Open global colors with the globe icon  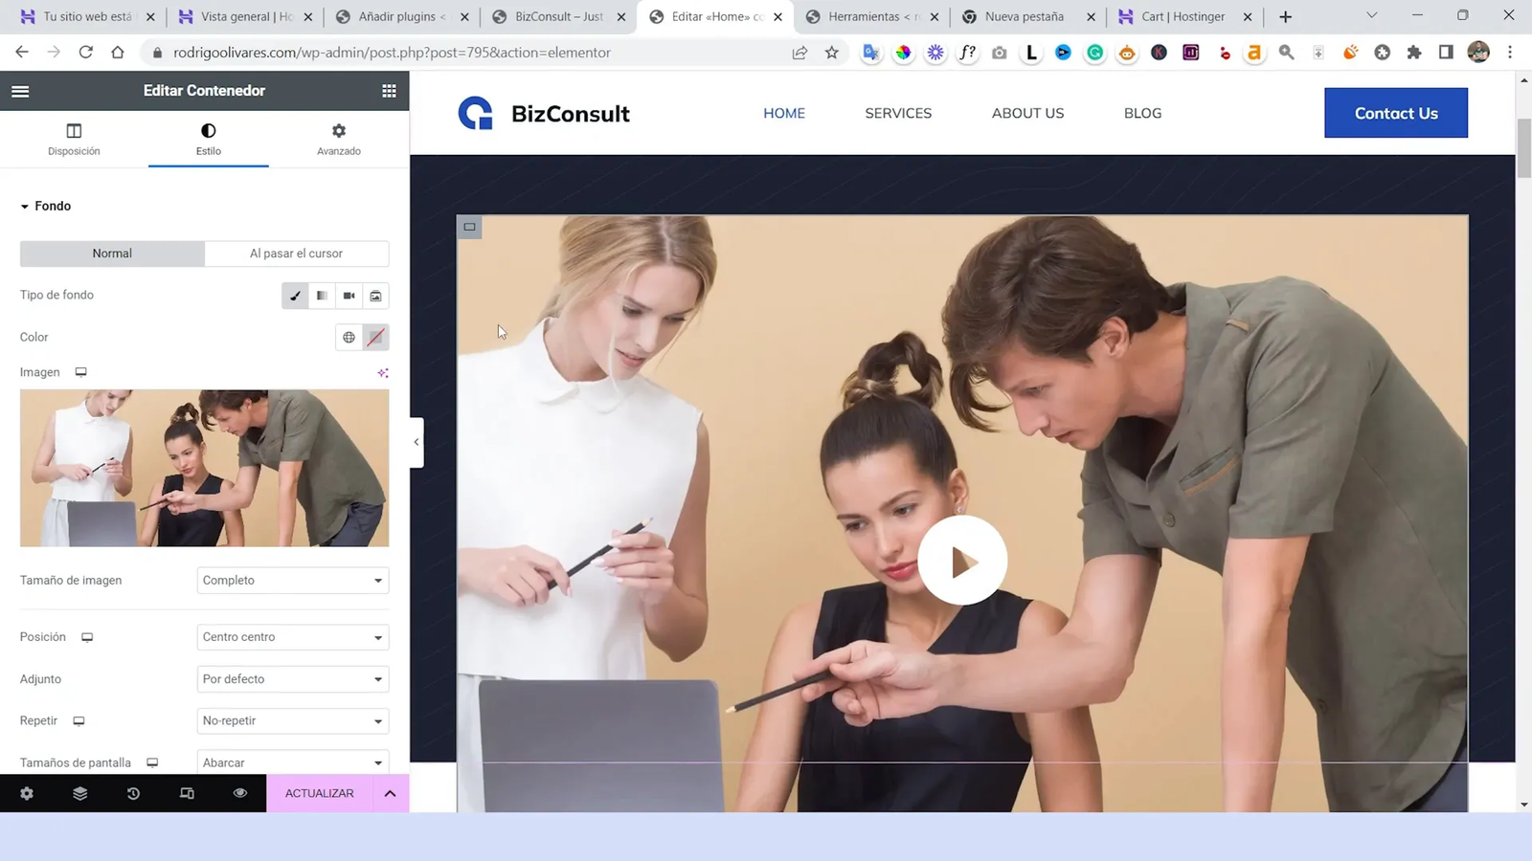349,337
